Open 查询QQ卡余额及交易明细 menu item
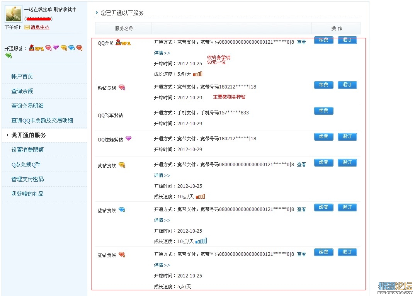The height and width of the screenshot is (296, 415). click(42, 121)
